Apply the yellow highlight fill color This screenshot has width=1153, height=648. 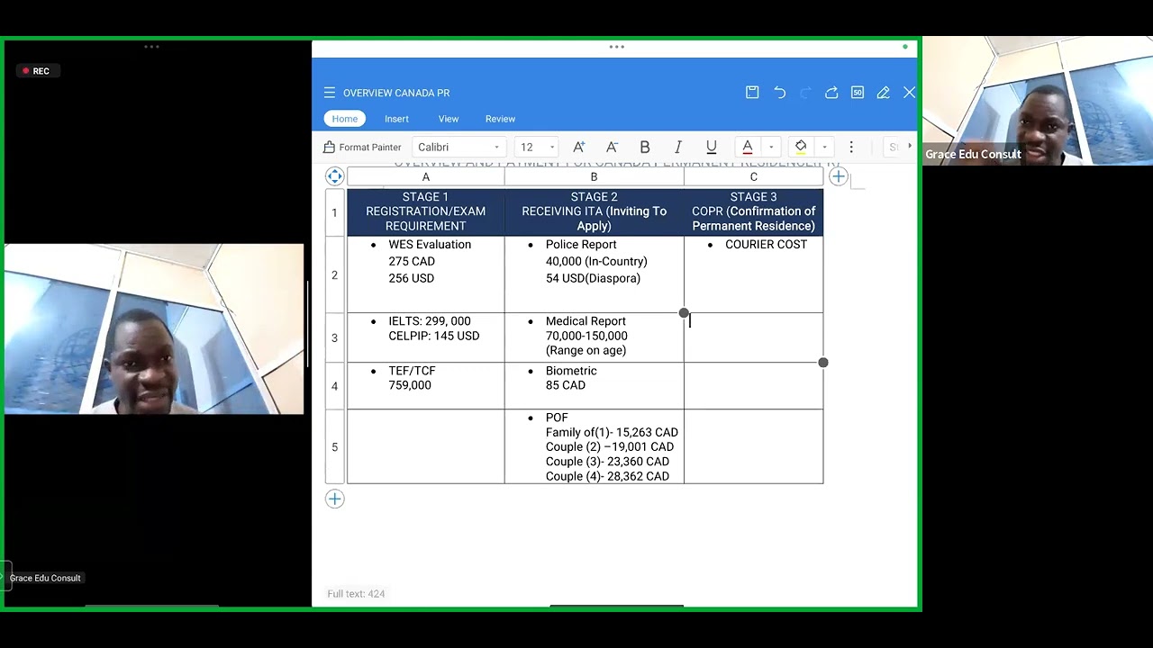point(801,147)
